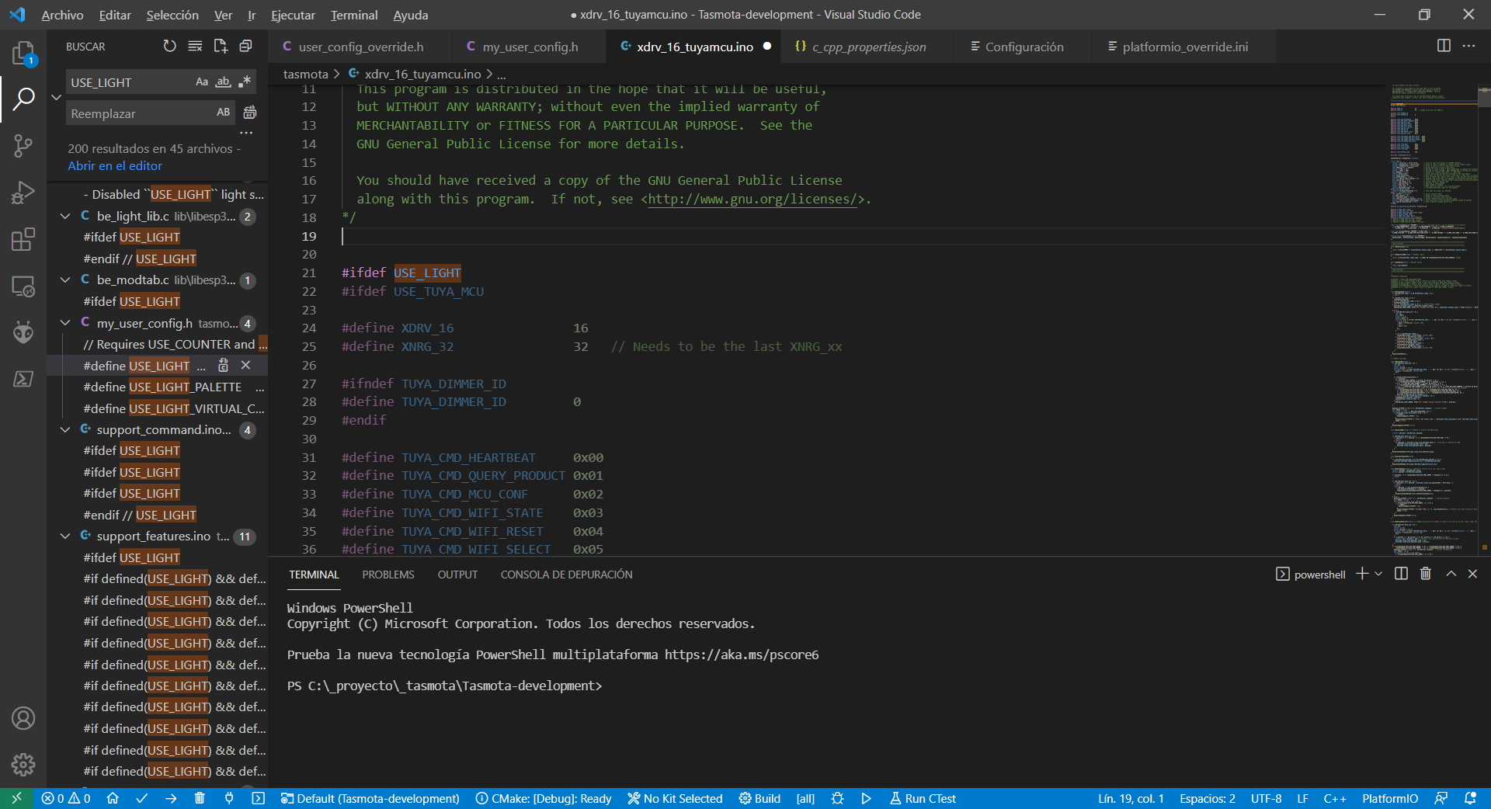Enable Use Regular Expression in search
Screen dimensions: 1491x809
[x=245, y=82]
